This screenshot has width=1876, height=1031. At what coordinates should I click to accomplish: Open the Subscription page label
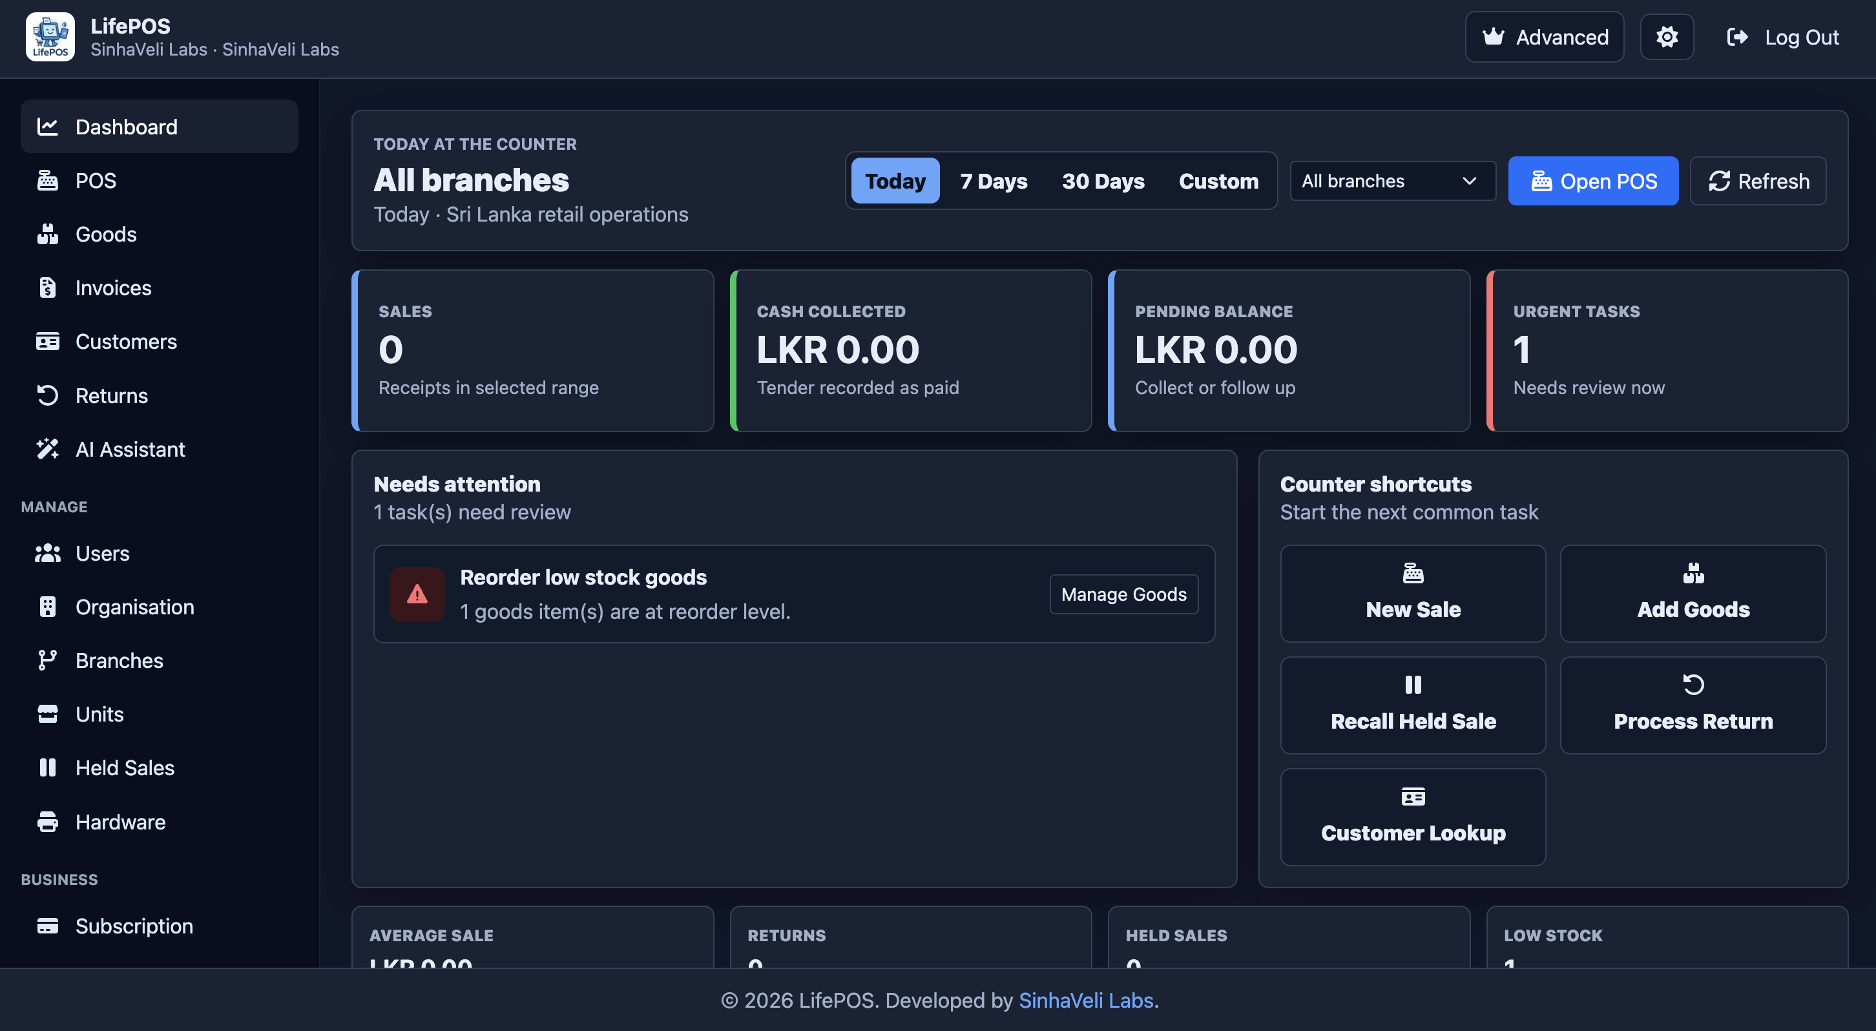[x=135, y=926]
